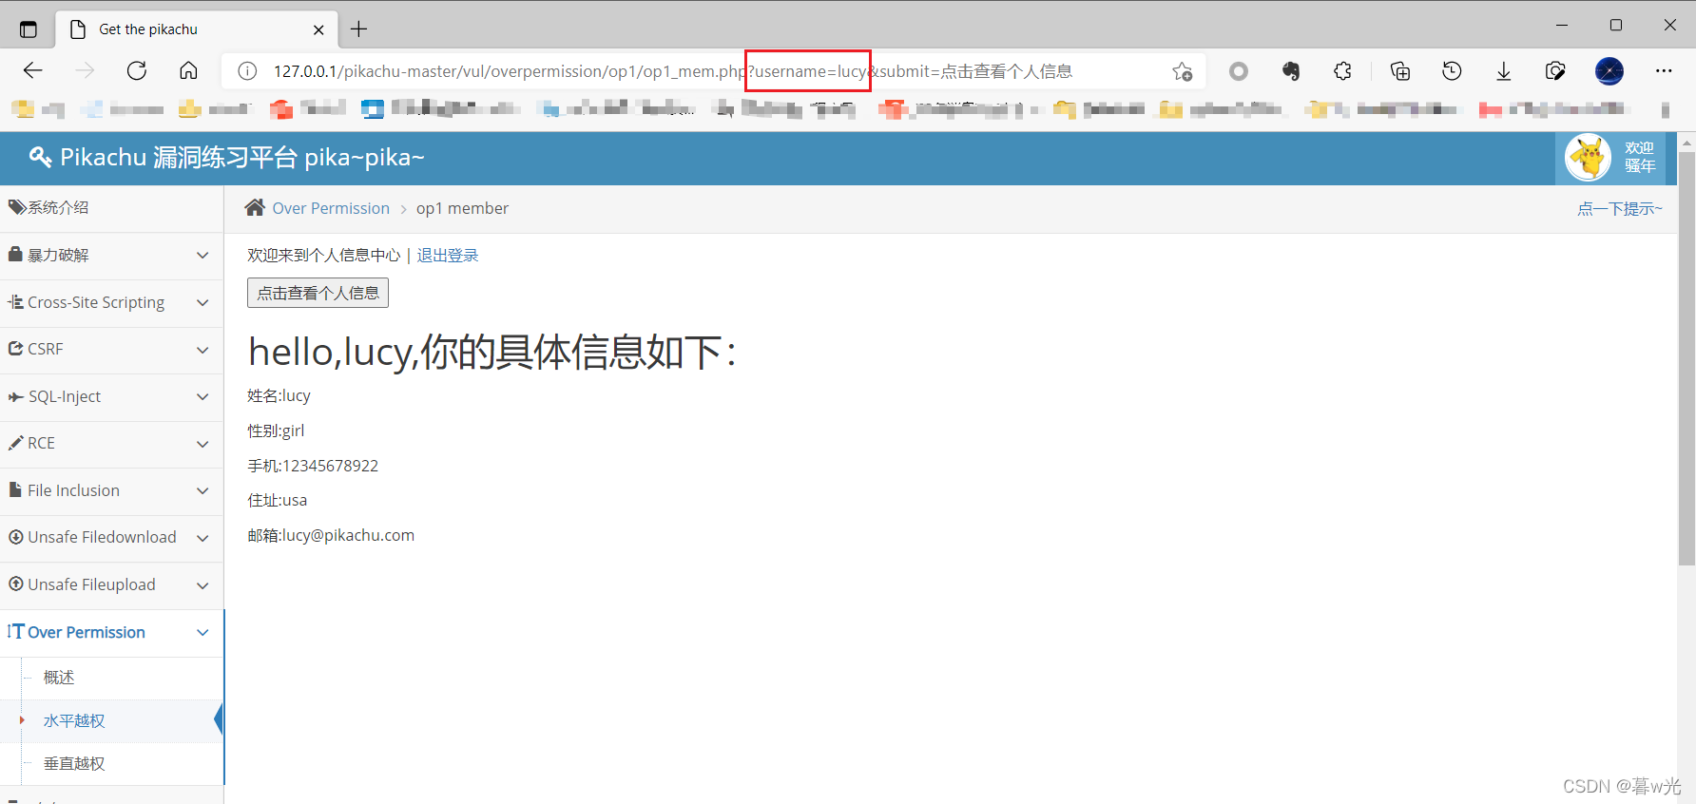Reload the page with the refresh icon
Image resolution: width=1696 pixels, height=804 pixels.
point(137,70)
